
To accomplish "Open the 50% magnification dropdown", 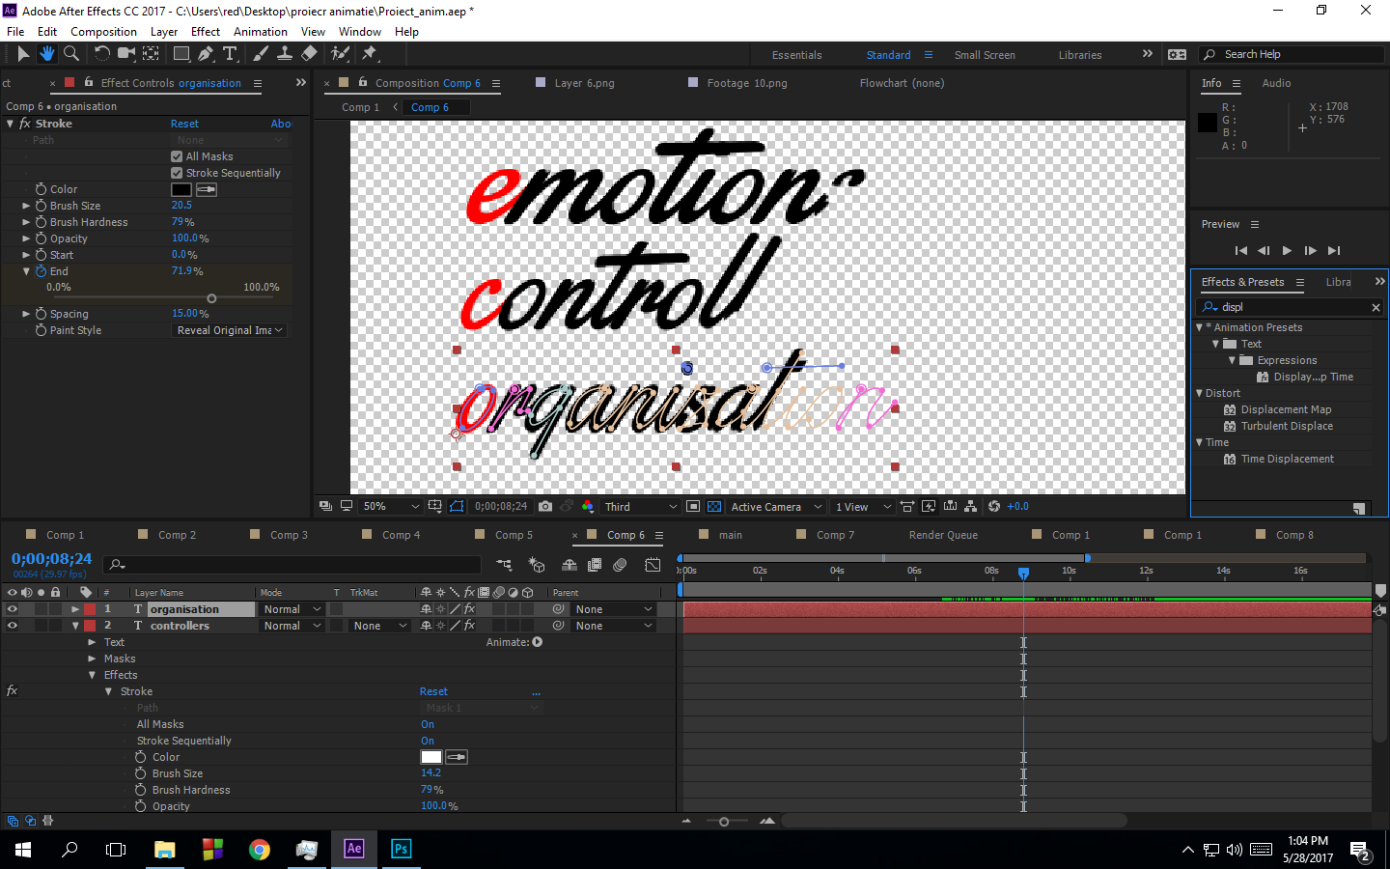I will 390,506.
